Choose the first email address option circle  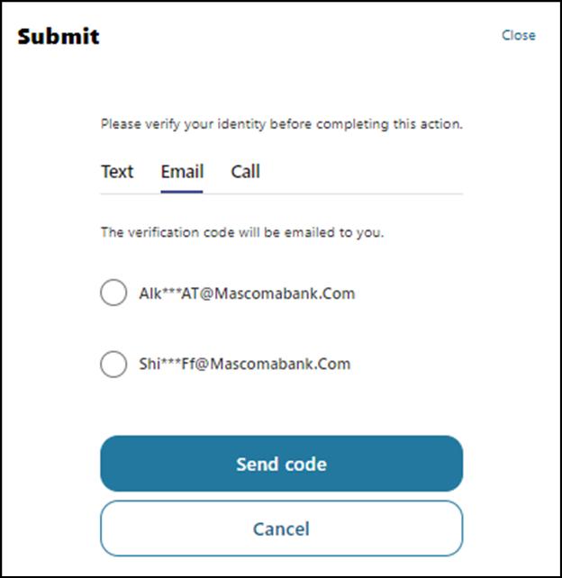113,293
